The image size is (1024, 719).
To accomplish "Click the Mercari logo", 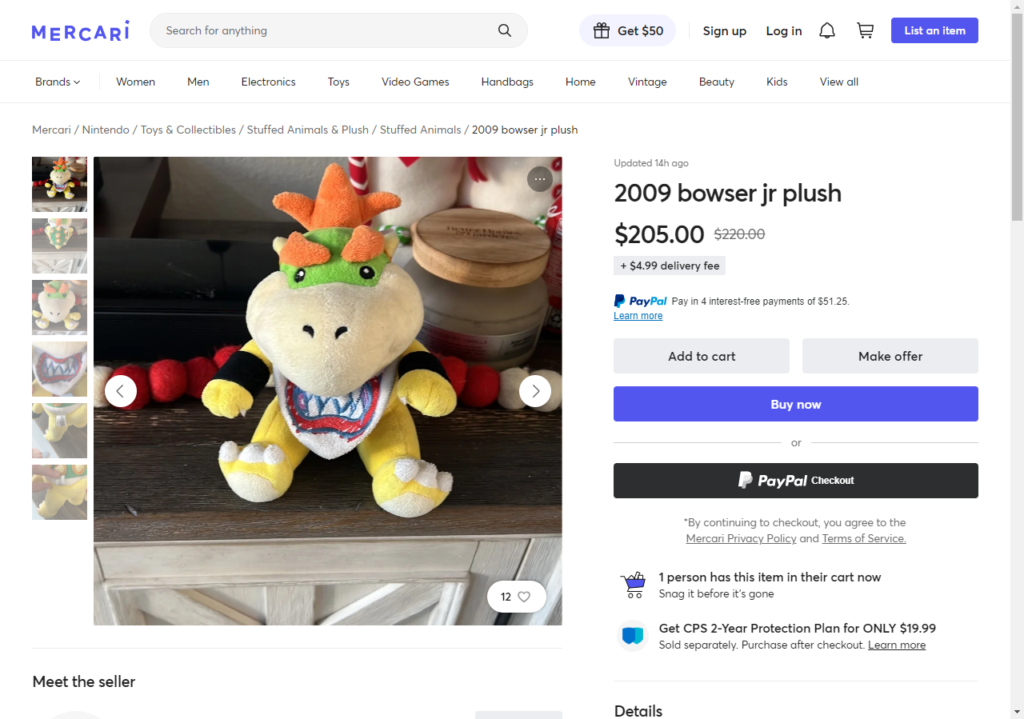I will tap(80, 31).
